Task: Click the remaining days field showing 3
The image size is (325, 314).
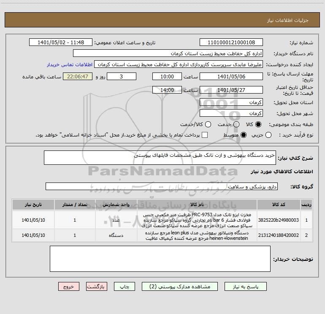Action: click(x=122, y=77)
